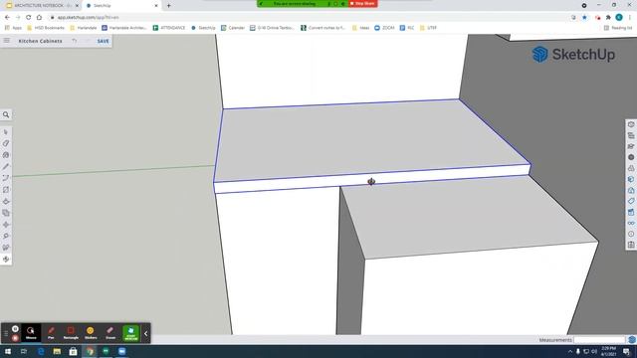Open the SketchUp bookmark
The height and width of the screenshot is (358, 637).
coord(203,28)
